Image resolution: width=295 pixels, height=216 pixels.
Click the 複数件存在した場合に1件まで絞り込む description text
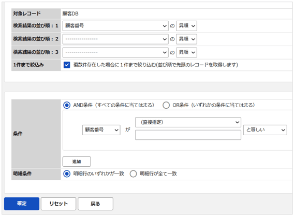point(156,65)
